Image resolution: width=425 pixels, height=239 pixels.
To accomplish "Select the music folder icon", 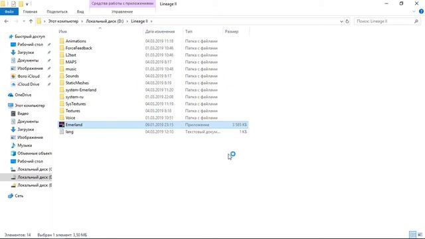I will click(62, 69).
